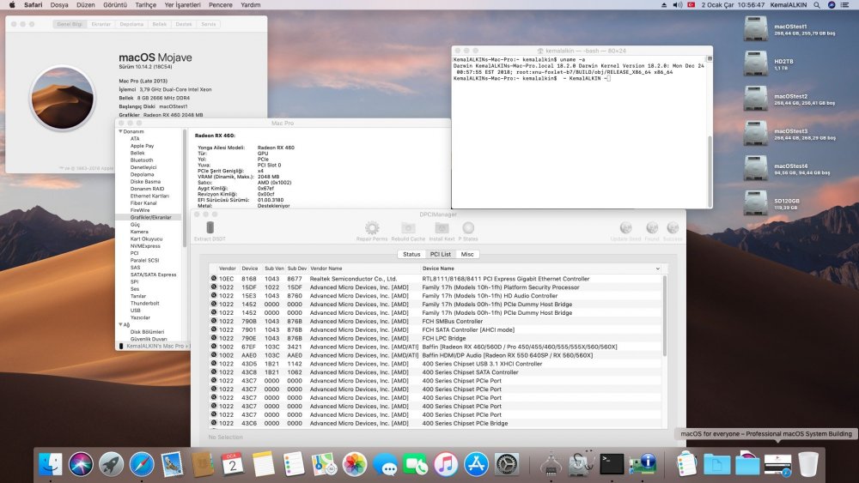Open Disk Utility icon in dock

click(582, 464)
